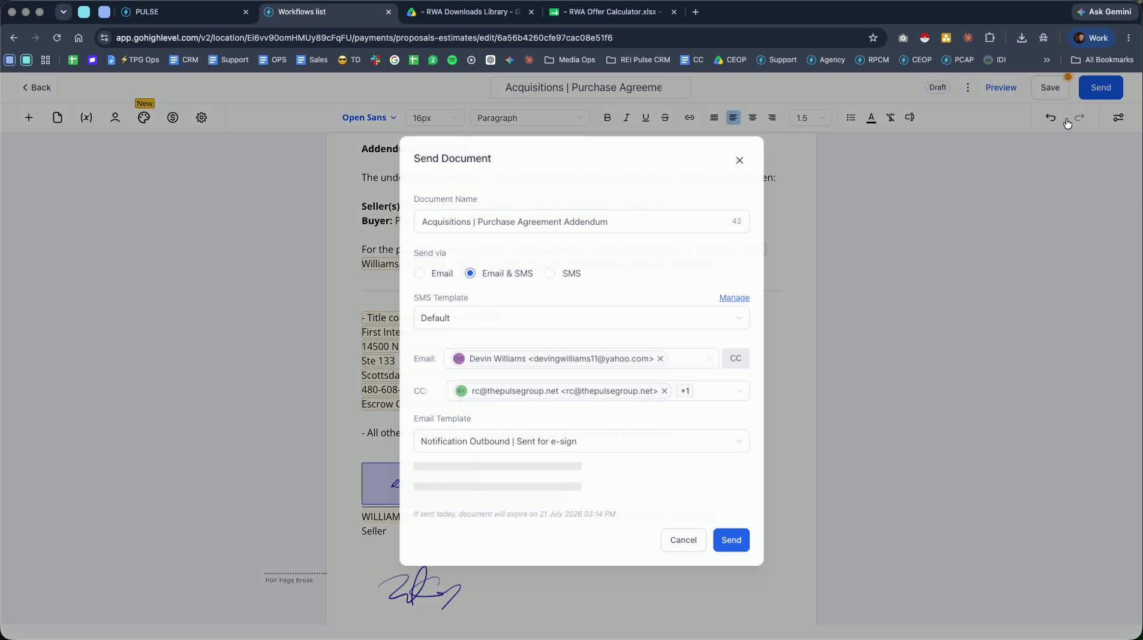
Task: Open the editor adjustments sliders icon
Action: [x=1118, y=117]
